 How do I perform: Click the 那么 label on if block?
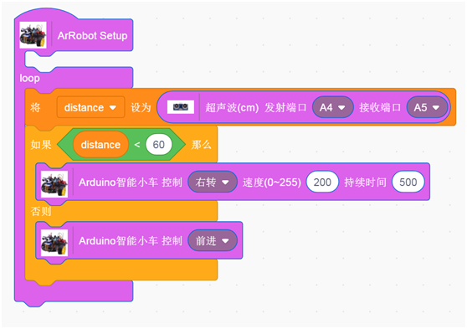point(201,145)
